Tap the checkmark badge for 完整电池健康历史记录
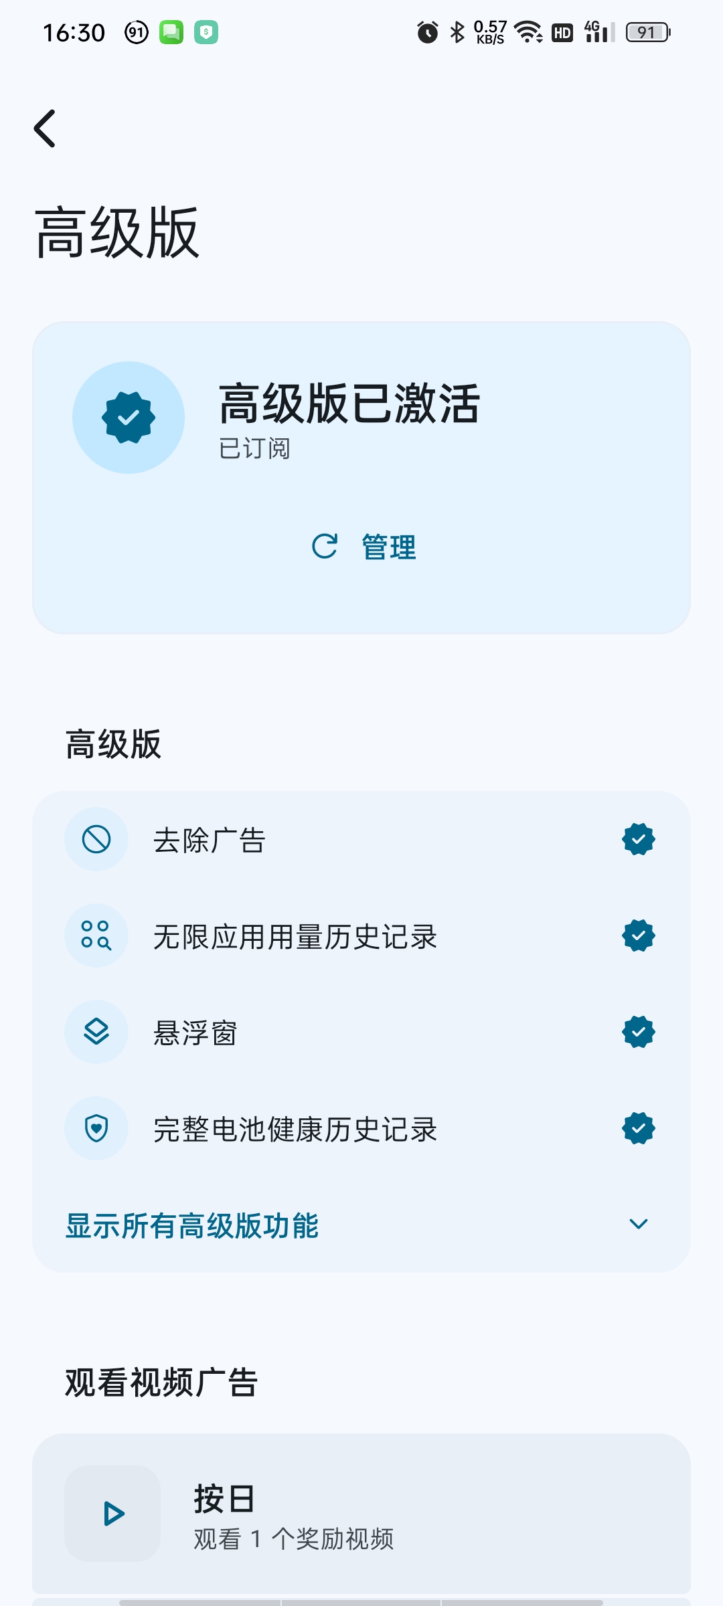 tap(639, 1128)
